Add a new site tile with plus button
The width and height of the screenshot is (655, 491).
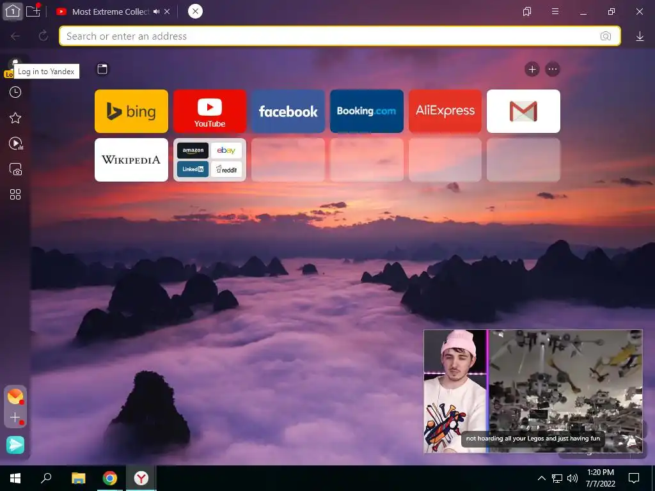point(532,69)
